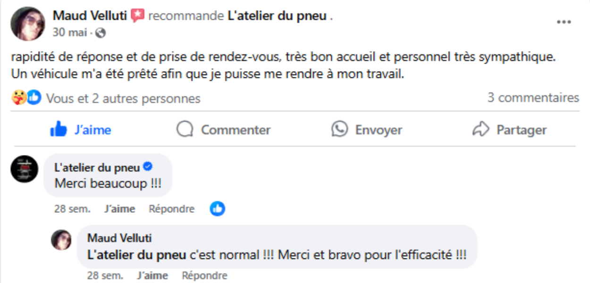Click Maud Velluti's profile picture on post
Screen dimensions: 590x283
tap(28, 24)
